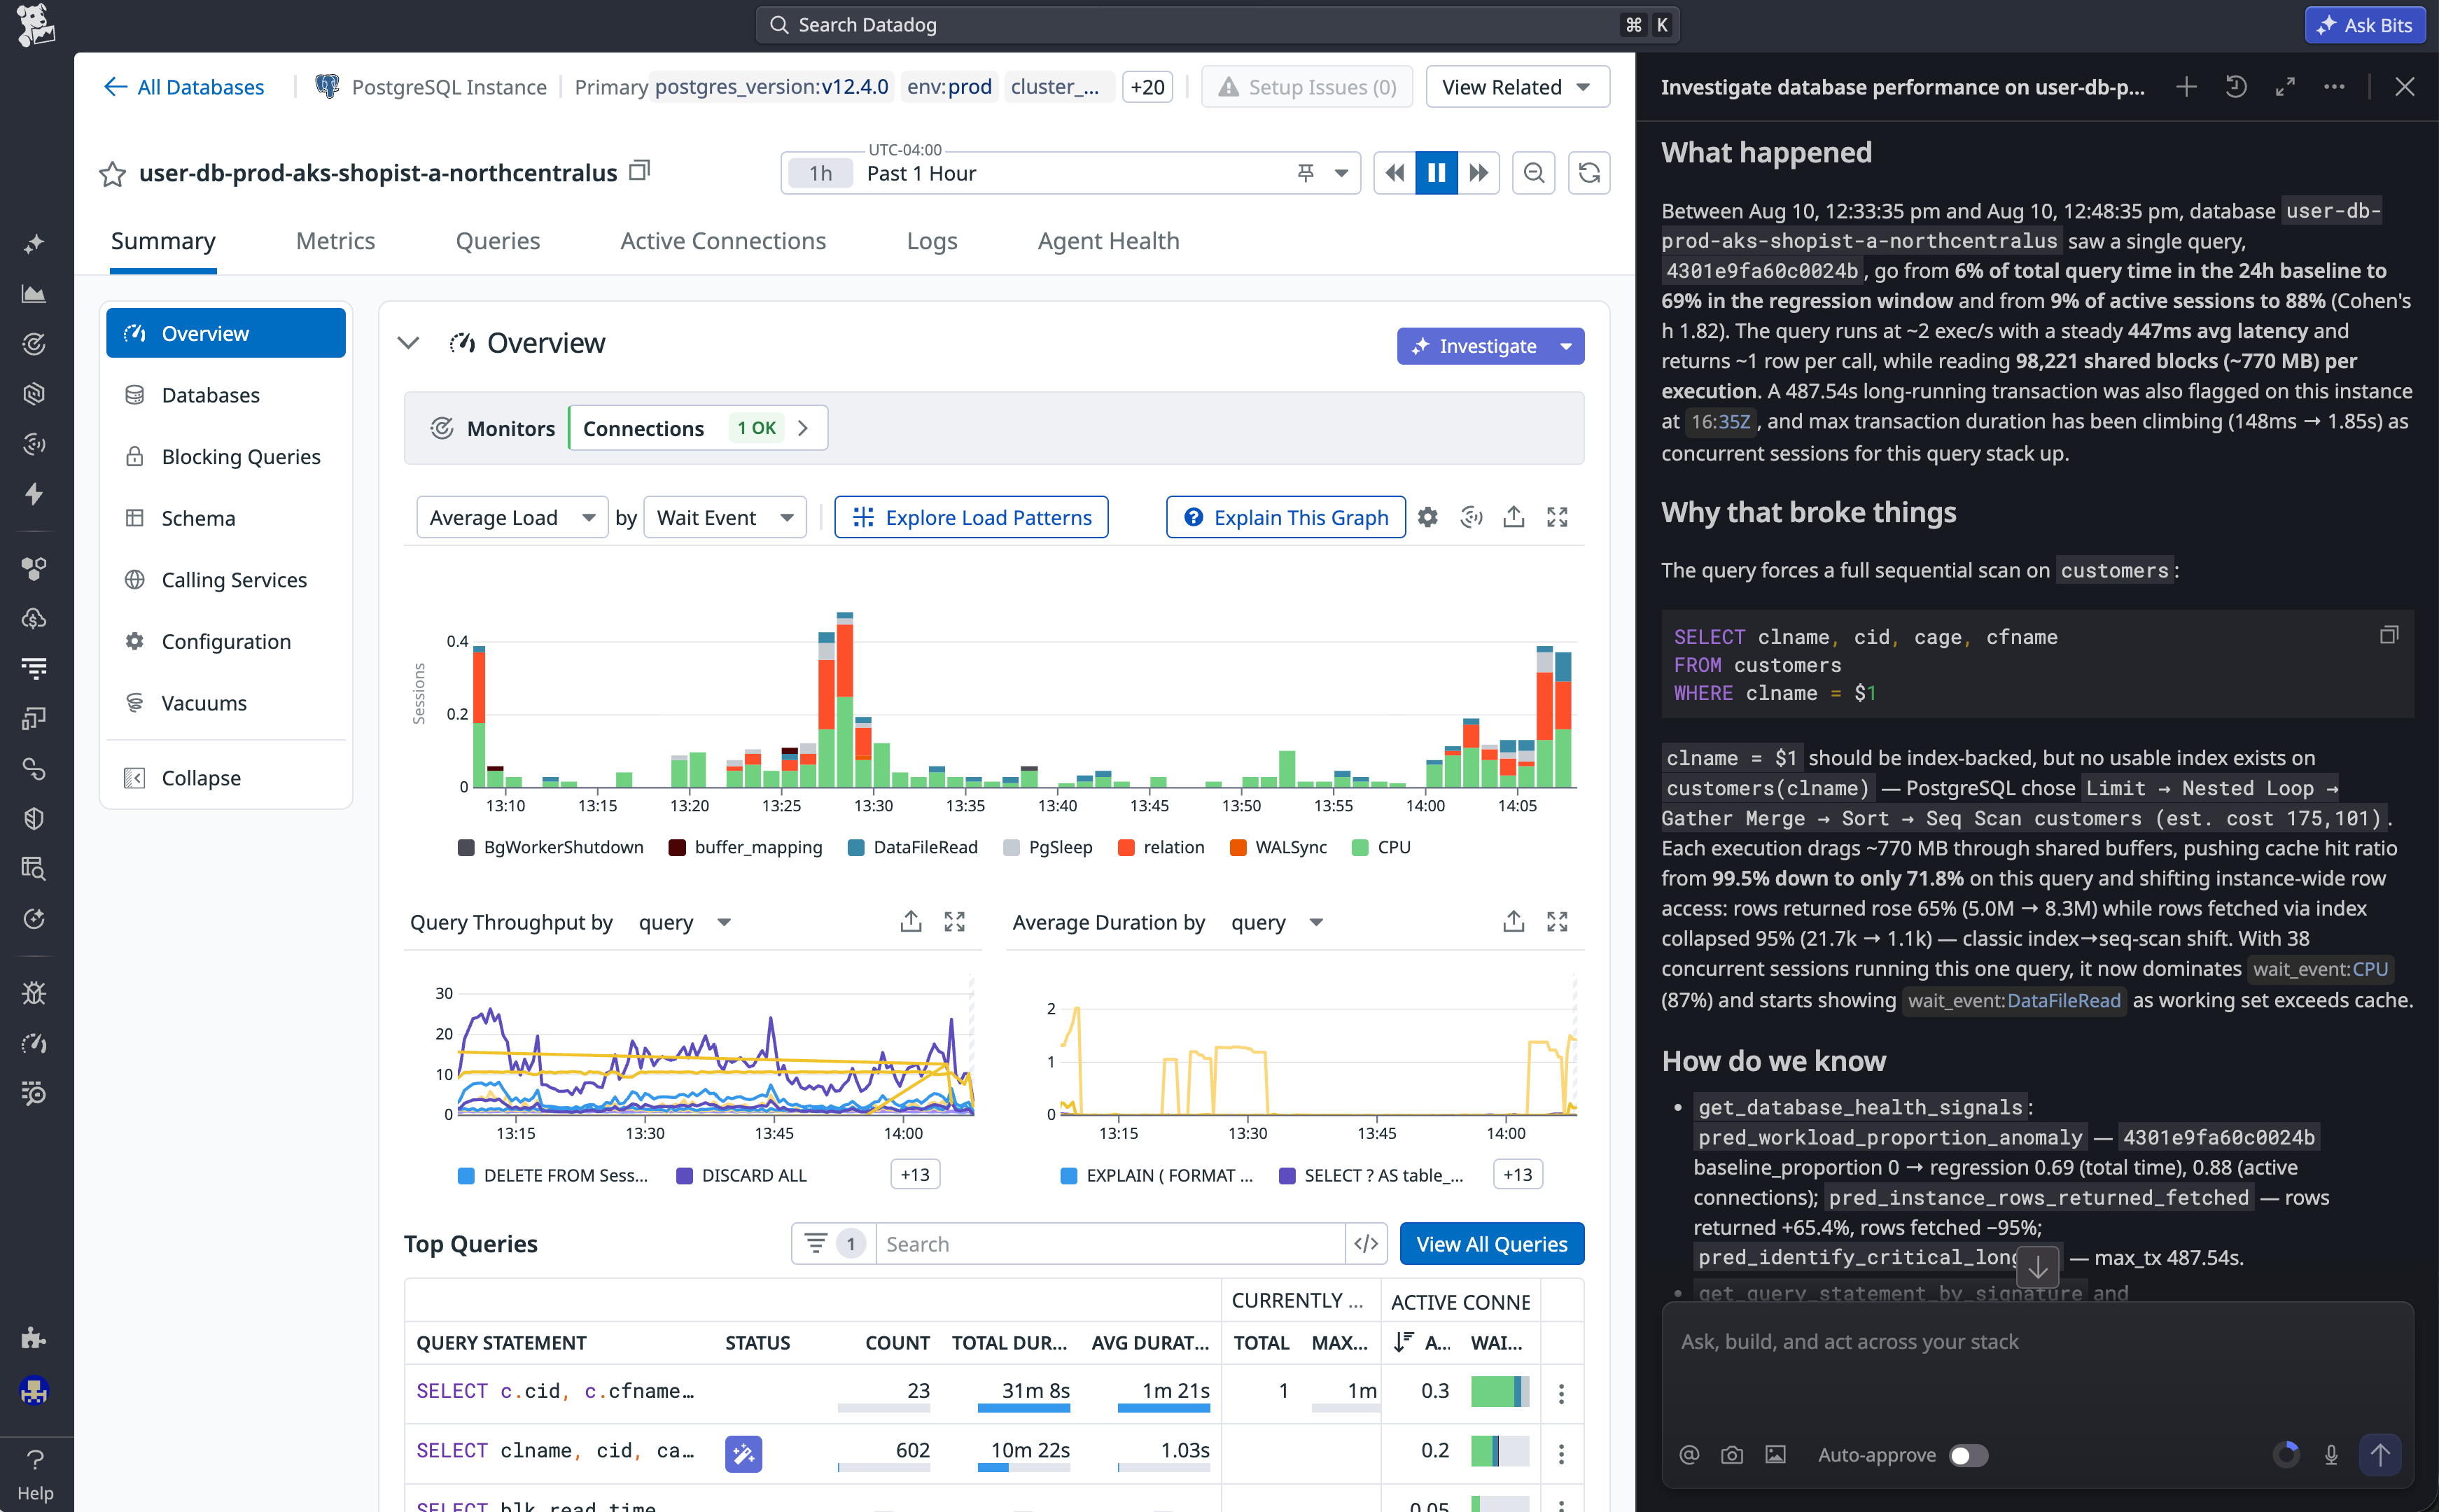
Task: Open the recommendation icon on SELECT clname row
Action: pos(743,1453)
